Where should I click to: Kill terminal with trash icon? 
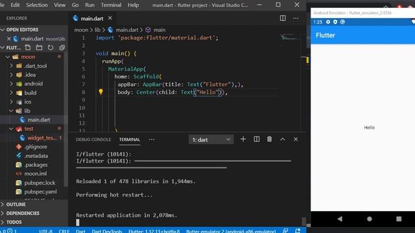pyautogui.click(x=269, y=139)
